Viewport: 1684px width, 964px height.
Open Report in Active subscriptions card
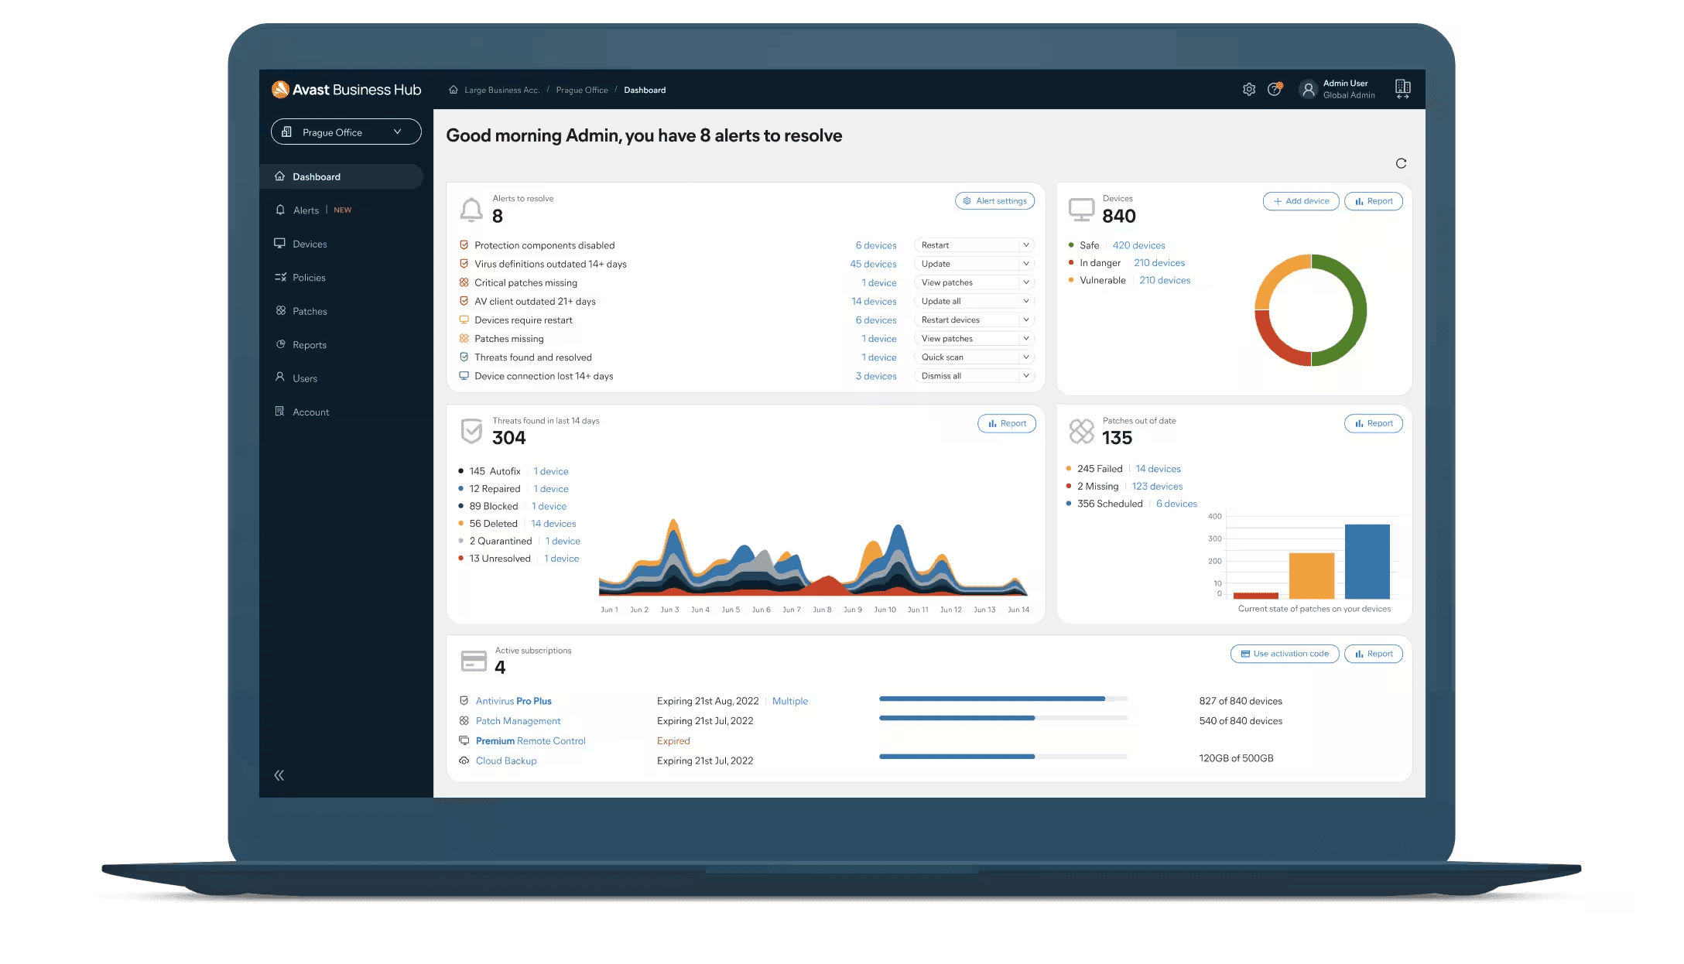(1374, 654)
